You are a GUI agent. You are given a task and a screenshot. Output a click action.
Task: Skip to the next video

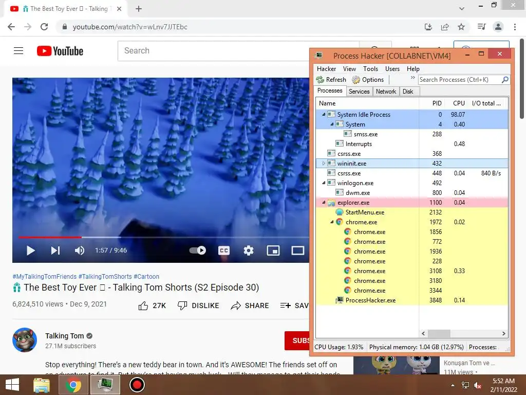(55, 250)
